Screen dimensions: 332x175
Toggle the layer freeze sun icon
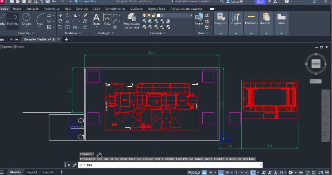[x=149, y=15]
